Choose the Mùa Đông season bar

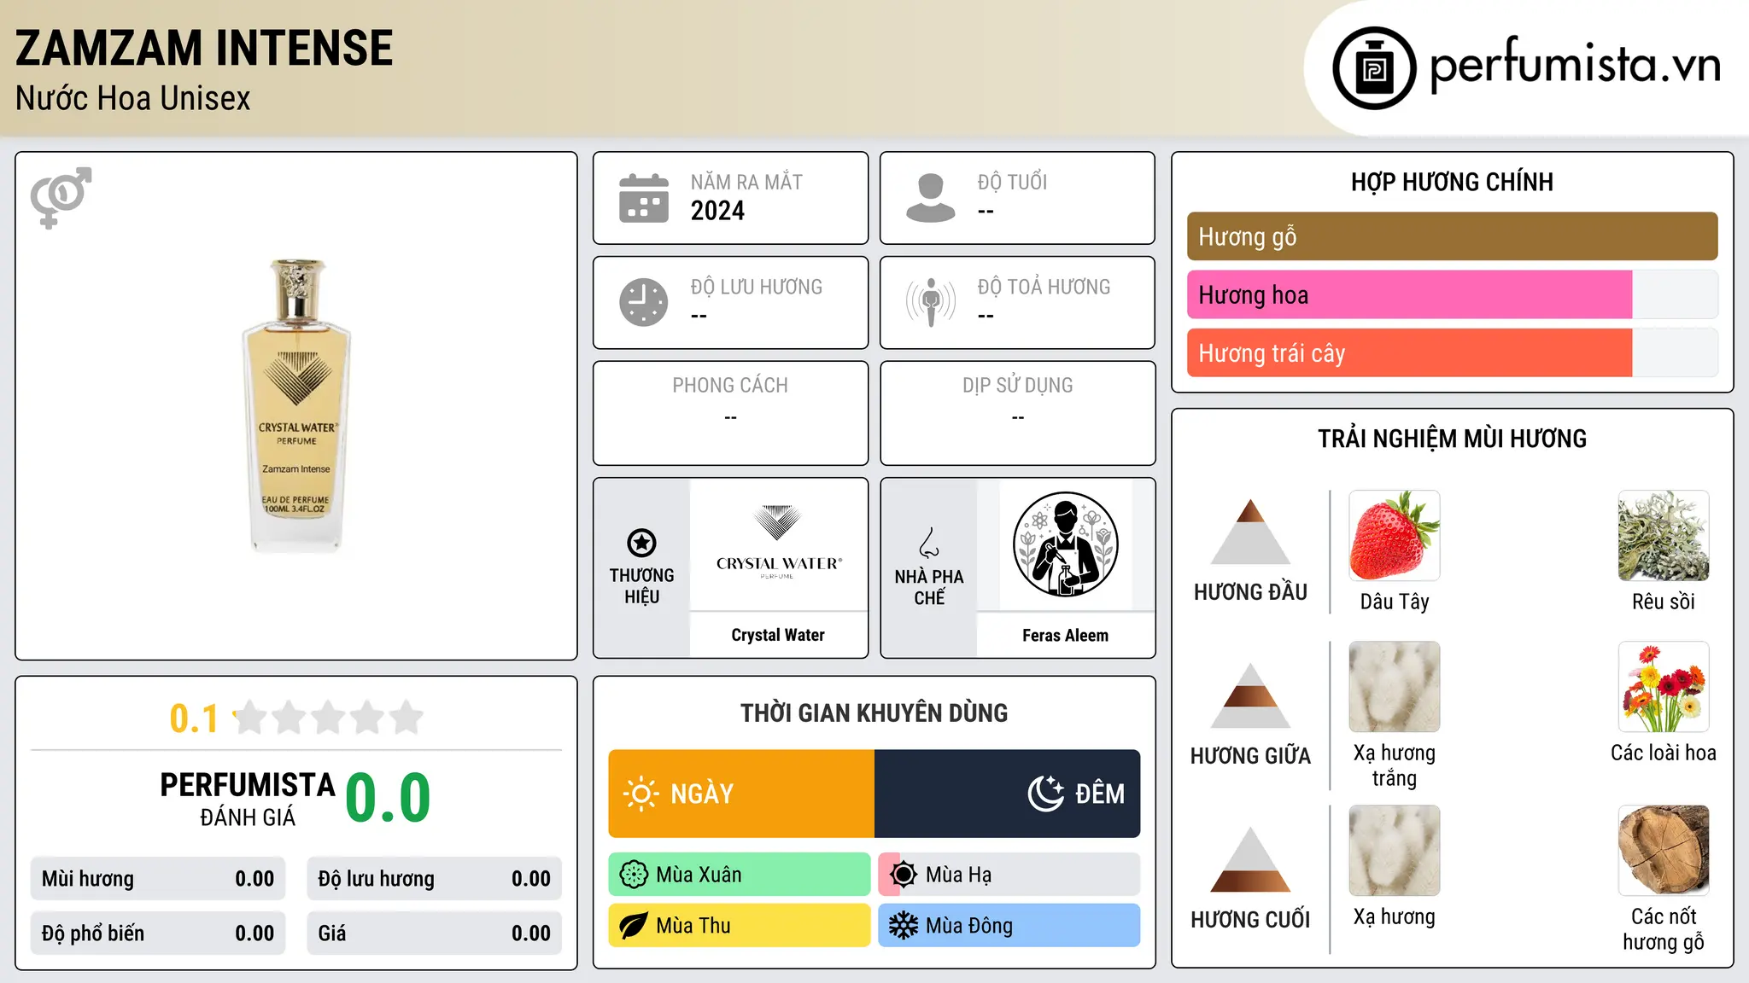pyautogui.click(x=1009, y=926)
